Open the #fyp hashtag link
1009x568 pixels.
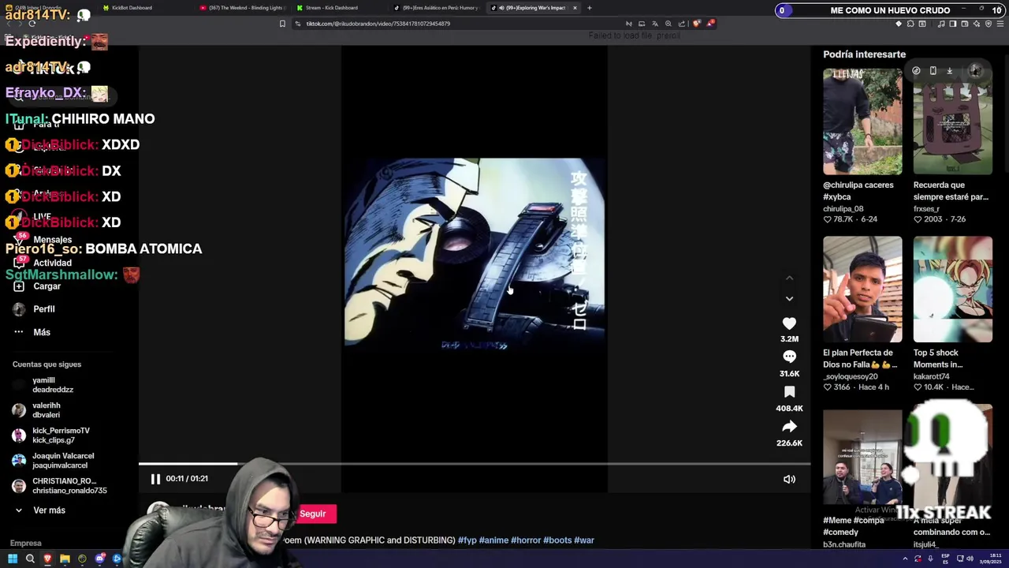[x=467, y=540]
